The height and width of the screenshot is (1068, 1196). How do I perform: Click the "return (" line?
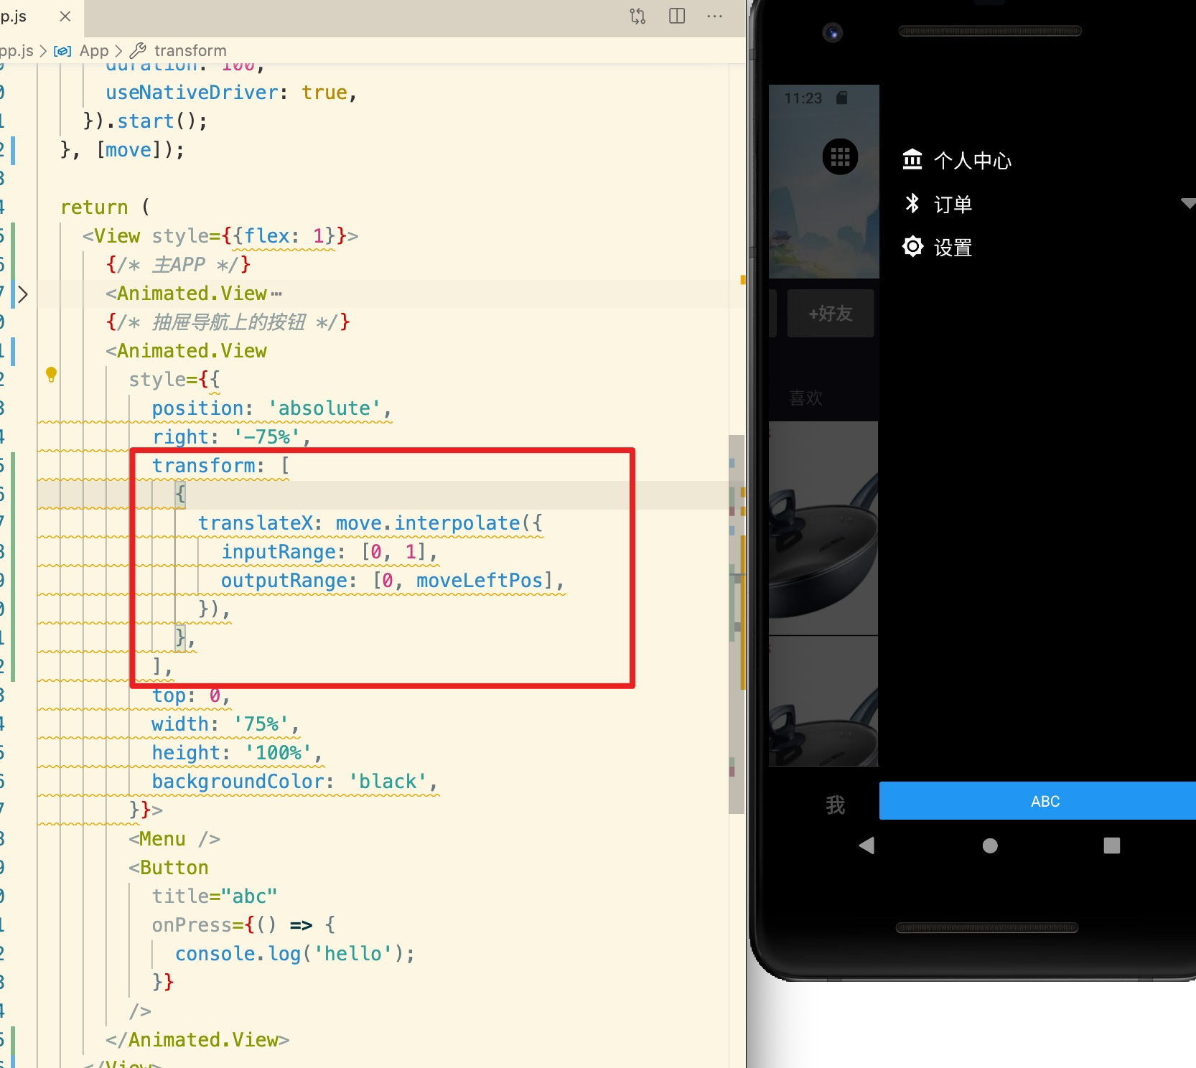(x=106, y=207)
